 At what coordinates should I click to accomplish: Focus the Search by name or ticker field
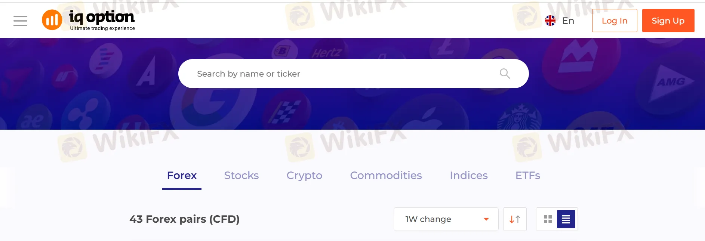(353, 74)
